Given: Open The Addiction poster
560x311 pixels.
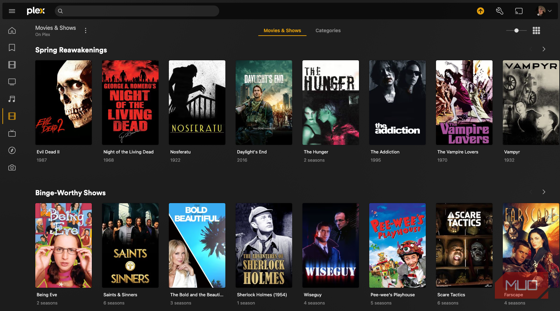Looking at the screenshot, I should (x=397, y=102).
